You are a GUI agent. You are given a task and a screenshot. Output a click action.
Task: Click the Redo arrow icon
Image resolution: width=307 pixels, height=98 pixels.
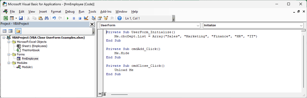(60, 18)
